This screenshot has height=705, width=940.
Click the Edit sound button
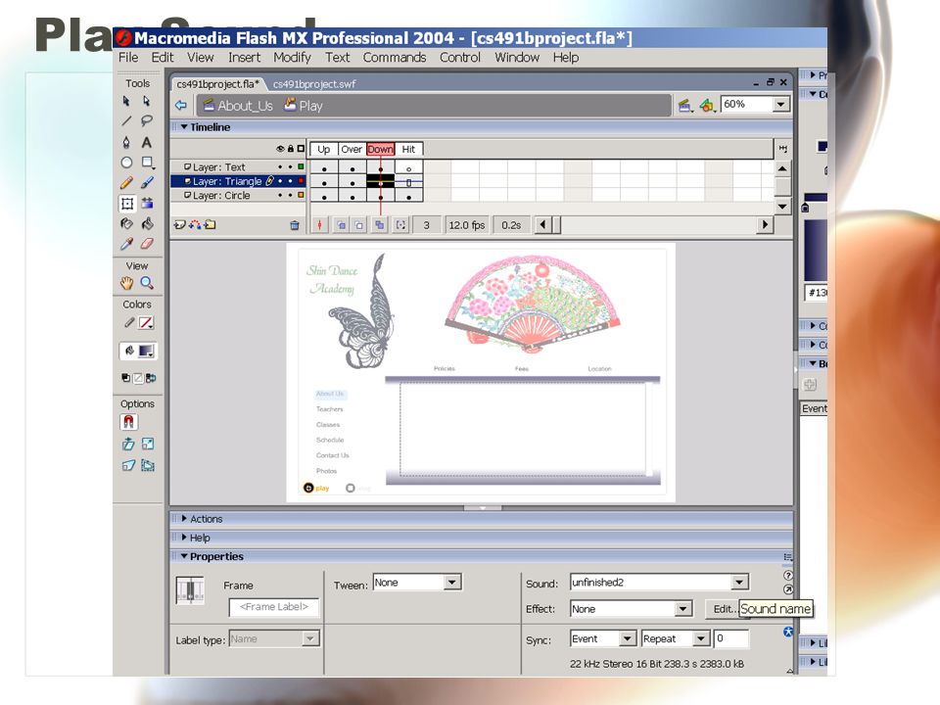point(723,609)
